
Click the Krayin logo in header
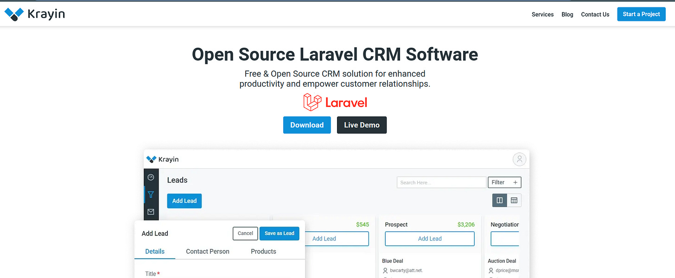(34, 14)
